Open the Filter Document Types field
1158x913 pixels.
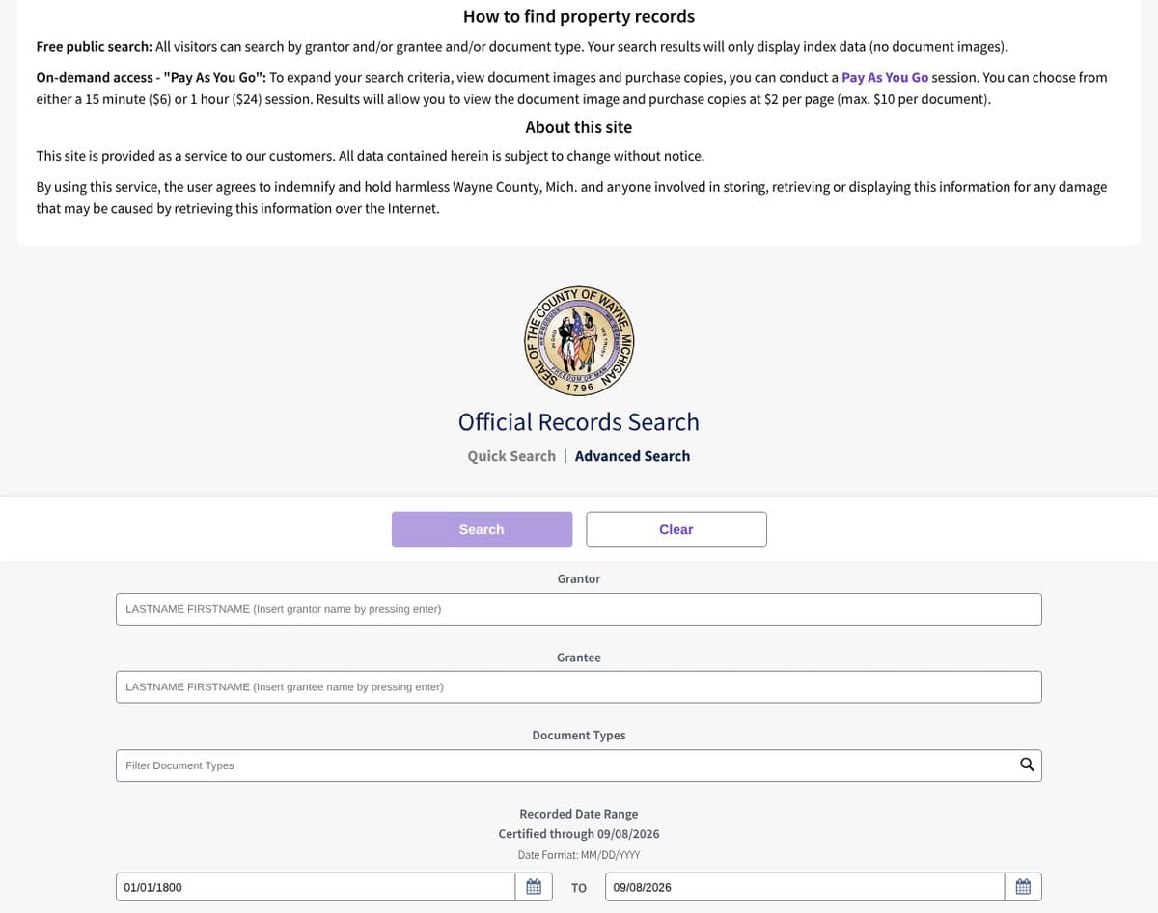tap(579, 765)
